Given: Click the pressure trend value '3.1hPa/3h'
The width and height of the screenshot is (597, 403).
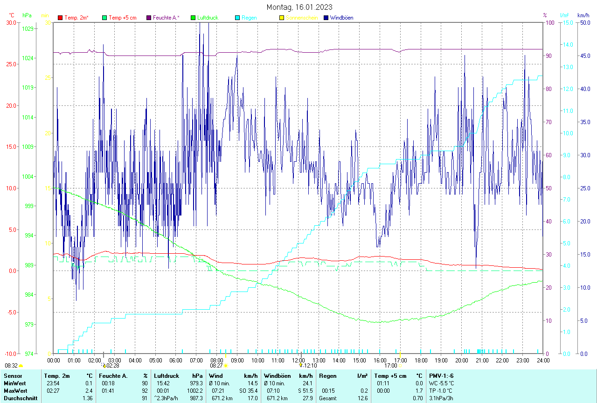Looking at the screenshot, I should 442,398.
